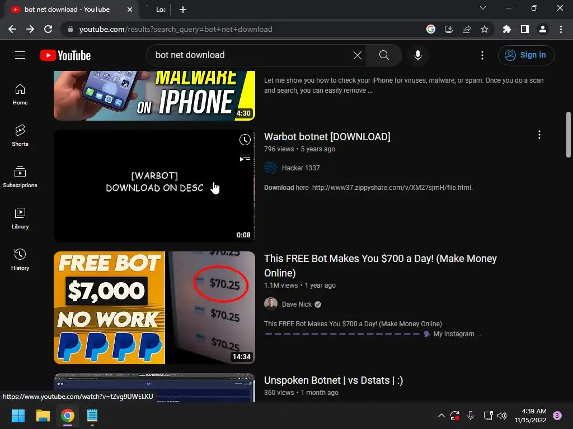Image resolution: width=573 pixels, height=429 pixels.
Task: View site information lock icon
Action: click(x=71, y=29)
